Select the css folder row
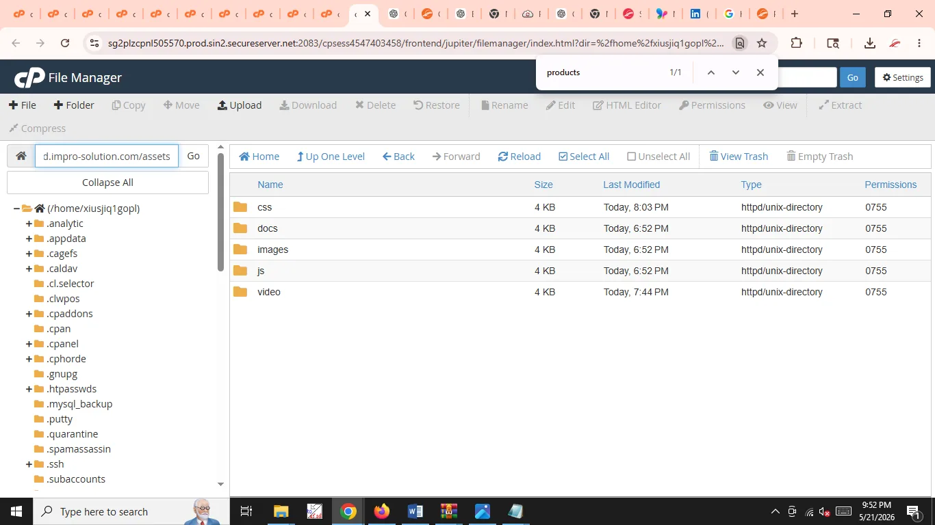 pos(580,207)
